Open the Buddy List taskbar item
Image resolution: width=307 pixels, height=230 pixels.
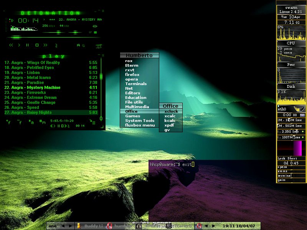(x=91, y=226)
